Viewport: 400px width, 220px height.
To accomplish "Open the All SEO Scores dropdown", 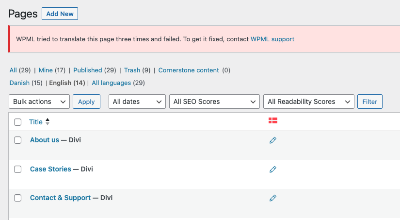I will 214,102.
